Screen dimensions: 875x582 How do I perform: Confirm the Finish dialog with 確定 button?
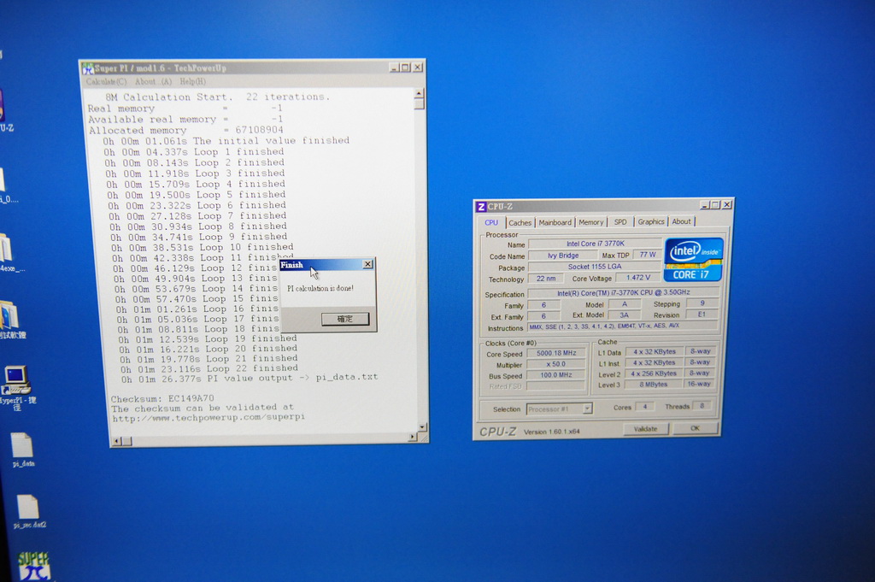[x=345, y=319]
